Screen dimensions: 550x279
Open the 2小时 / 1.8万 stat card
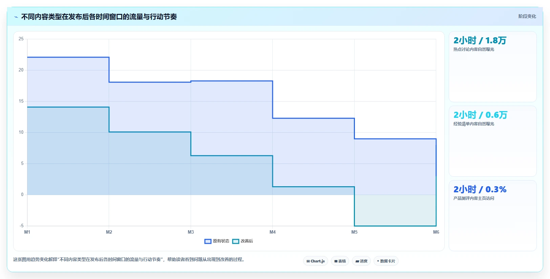click(x=493, y=67)
